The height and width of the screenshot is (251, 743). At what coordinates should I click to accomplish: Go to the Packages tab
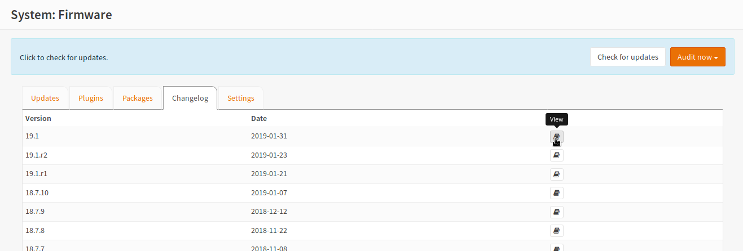(138, 98)
